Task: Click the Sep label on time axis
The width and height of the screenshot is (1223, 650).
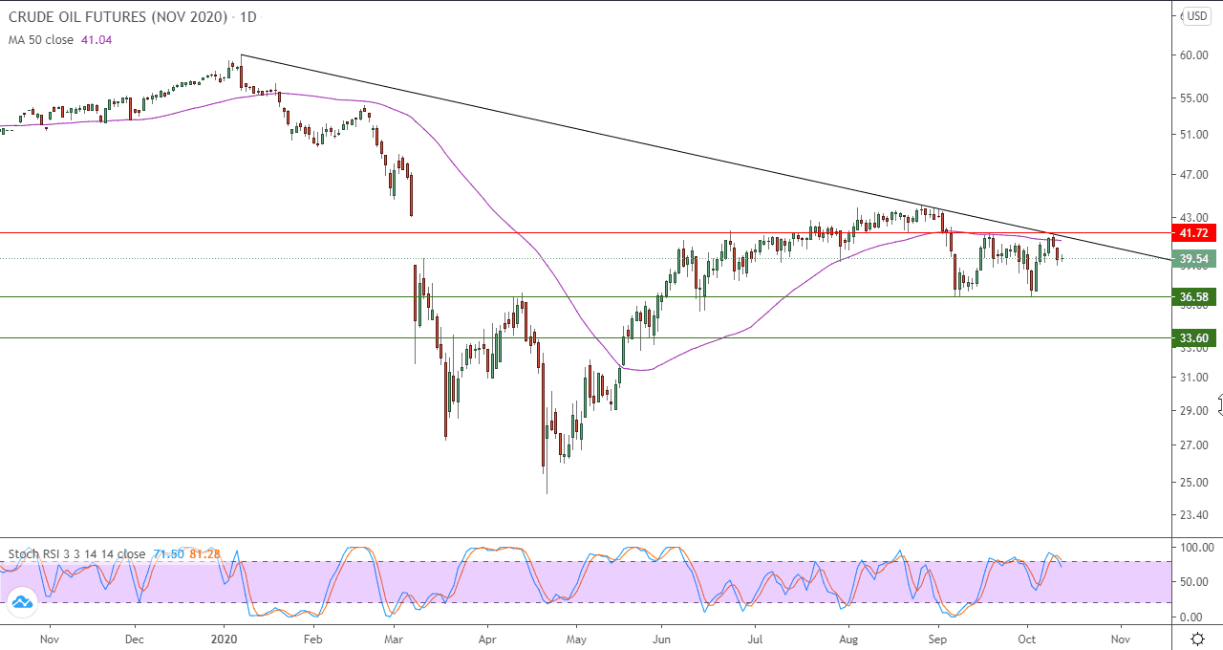Action: pos(938,638)
